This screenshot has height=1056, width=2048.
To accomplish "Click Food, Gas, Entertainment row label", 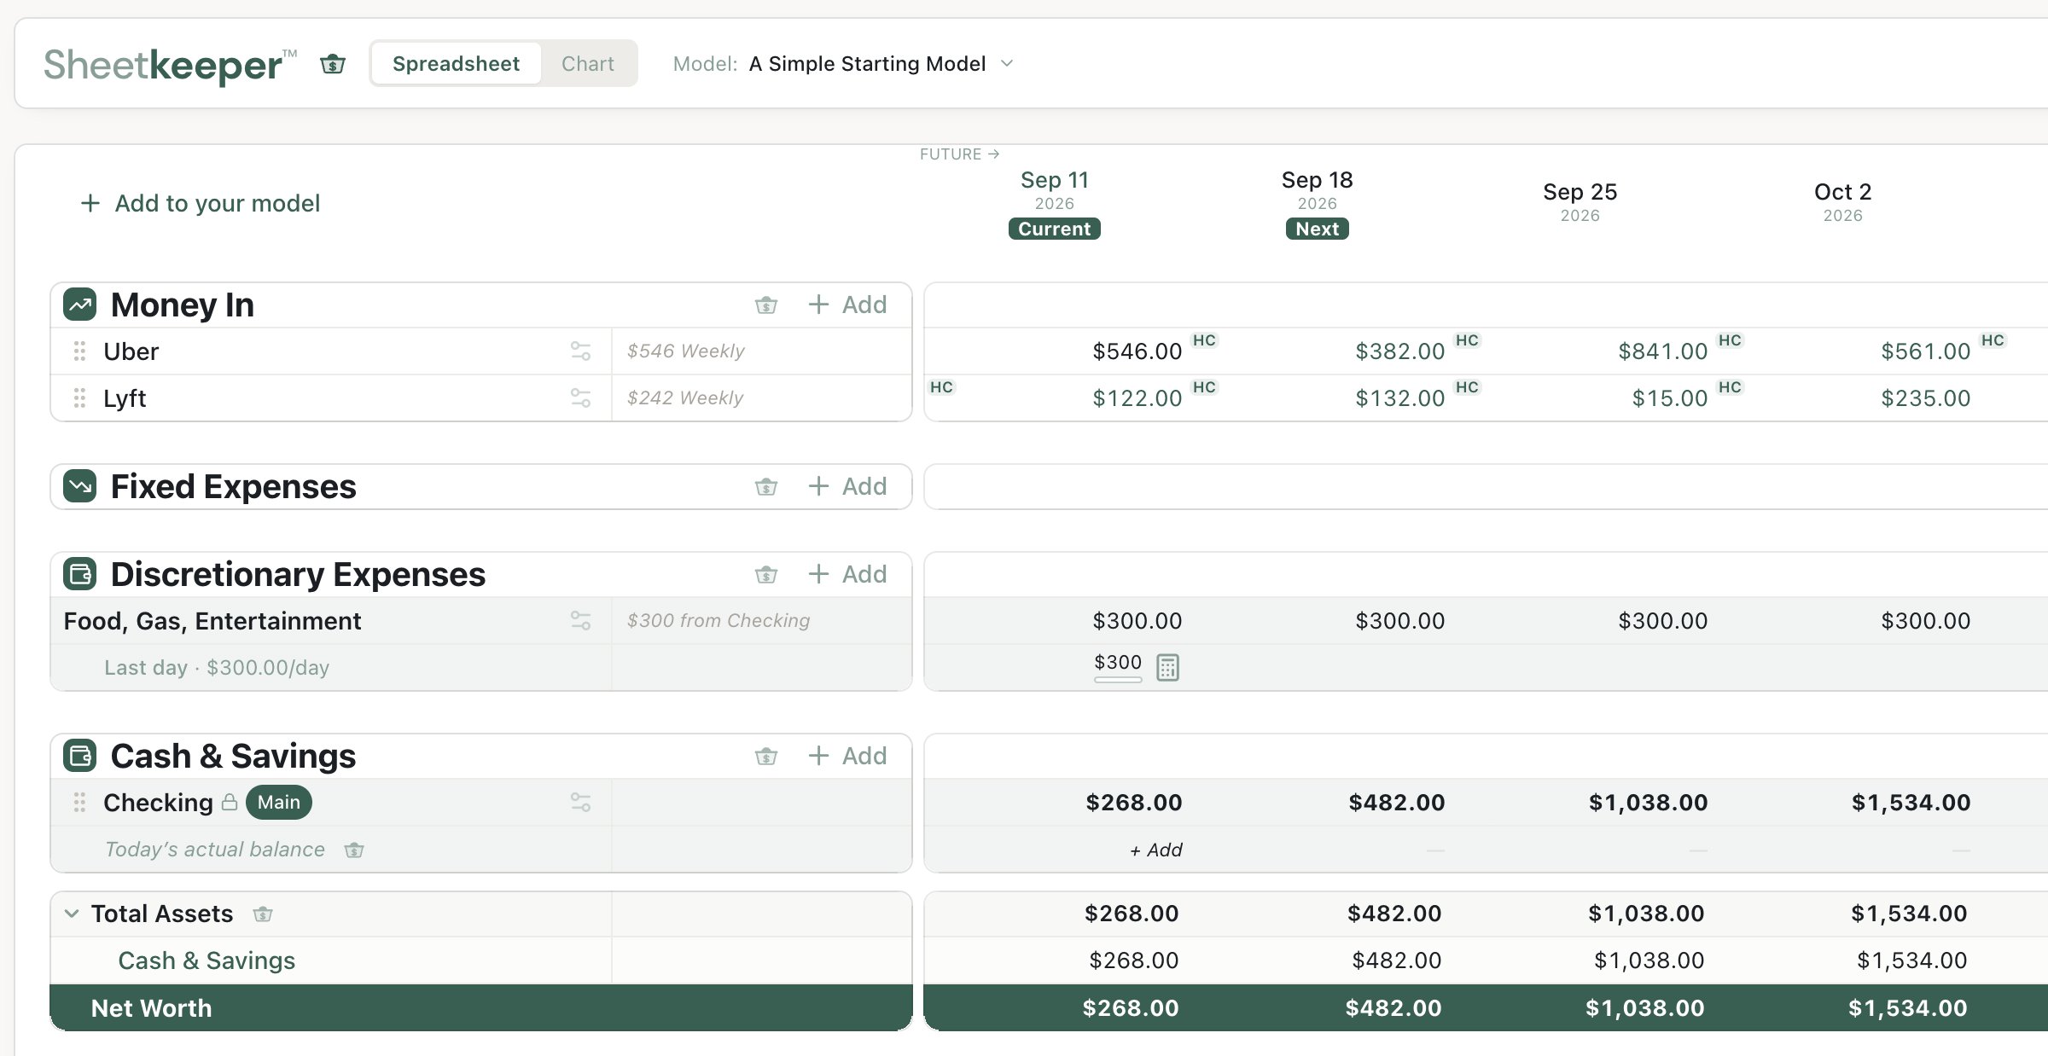I will (x=212, y=621).
